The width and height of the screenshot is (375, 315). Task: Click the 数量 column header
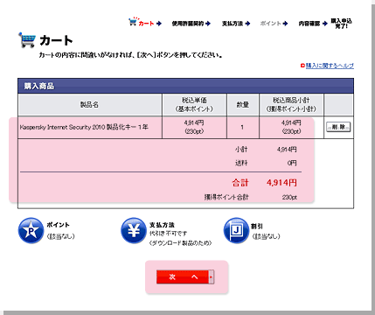point(243,104)
